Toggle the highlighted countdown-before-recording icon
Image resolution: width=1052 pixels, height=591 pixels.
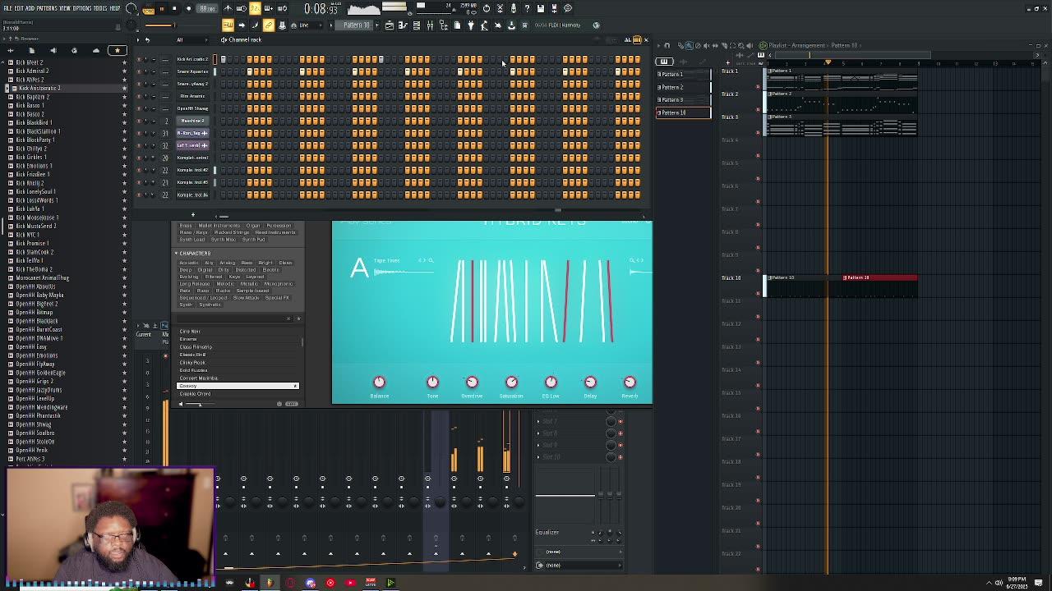point(255,8)
